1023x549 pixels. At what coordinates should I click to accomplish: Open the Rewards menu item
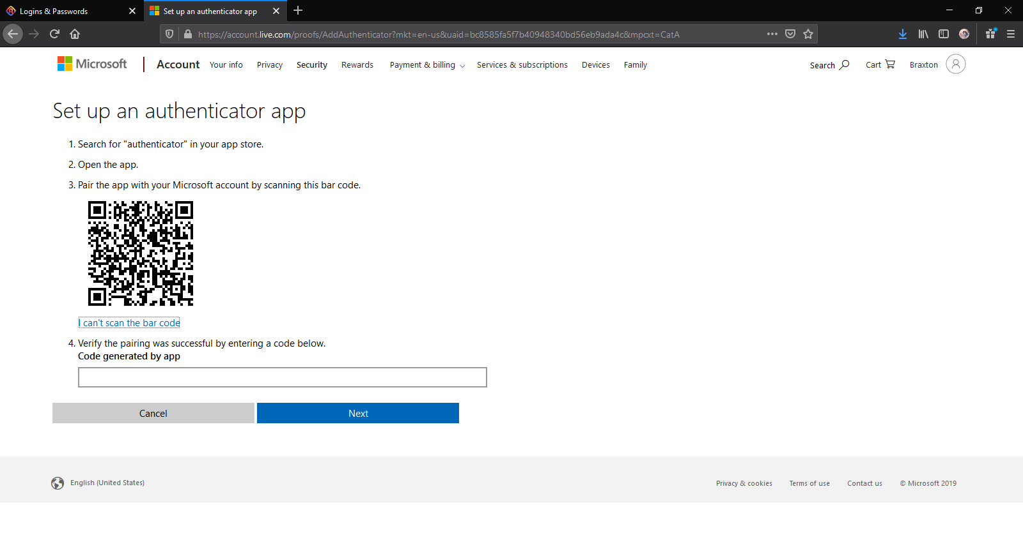coord(357,65)
